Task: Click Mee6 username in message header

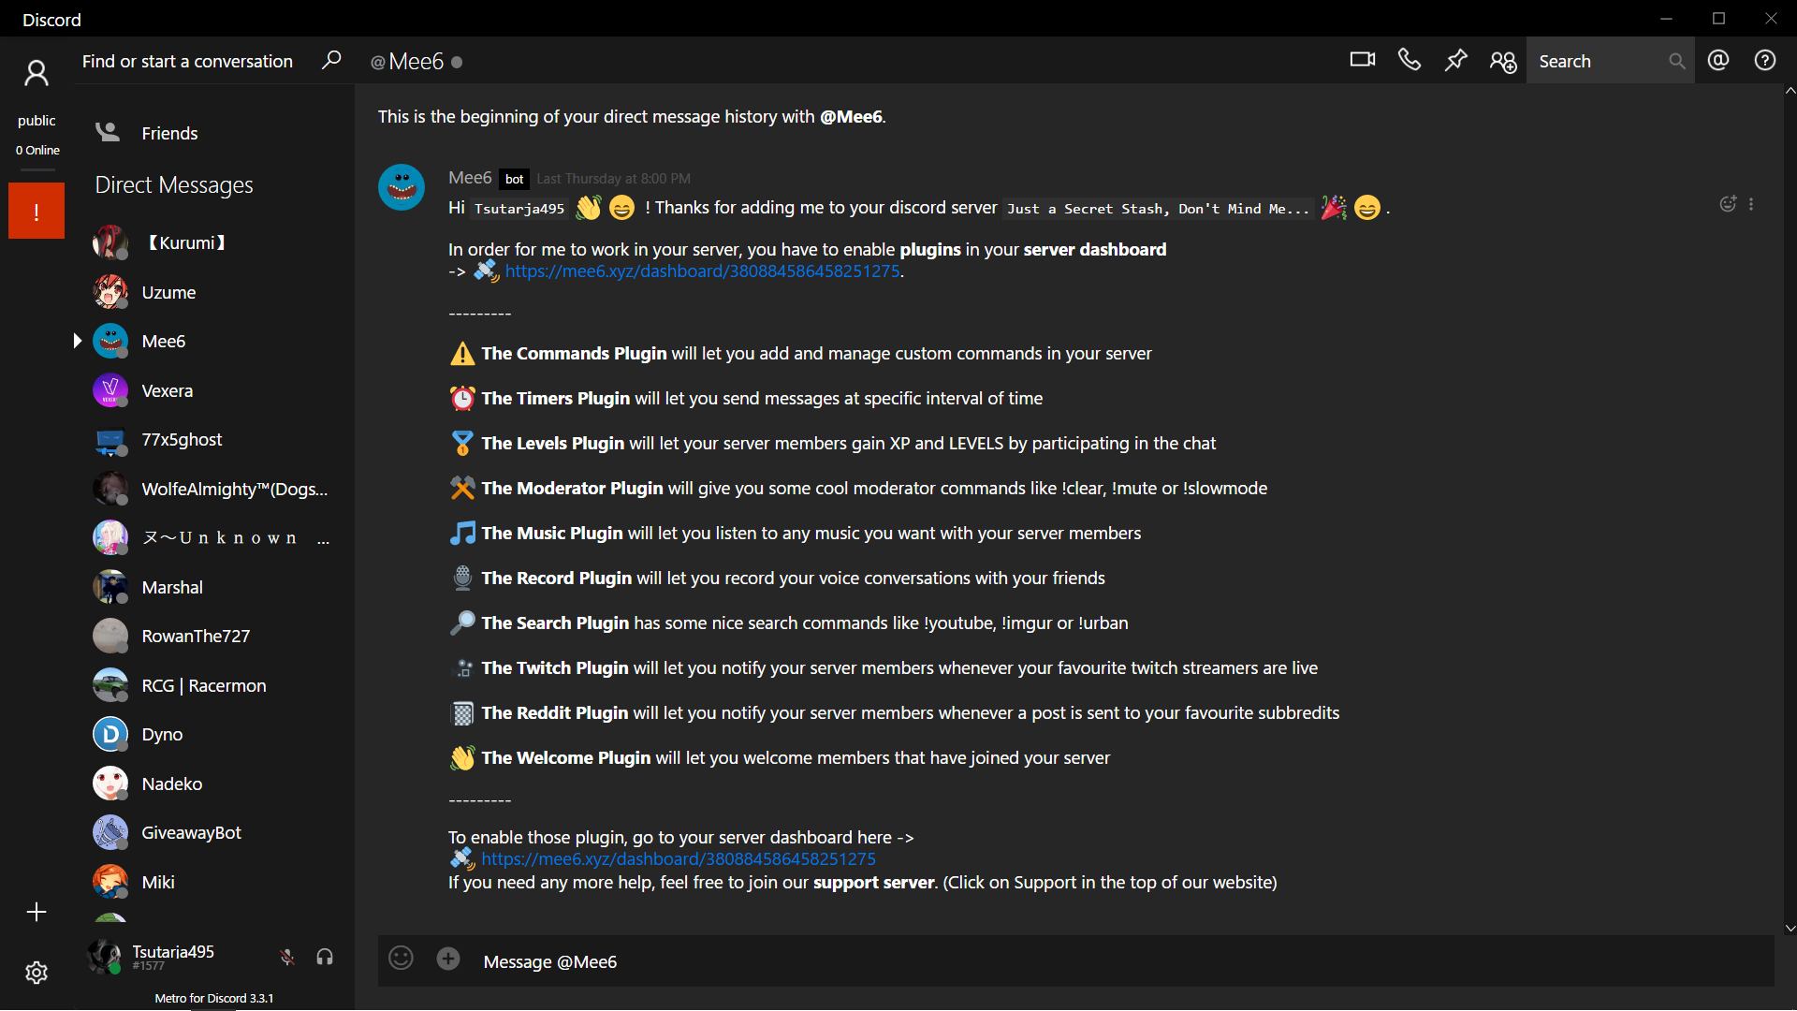Action: [x=470, y=178]
